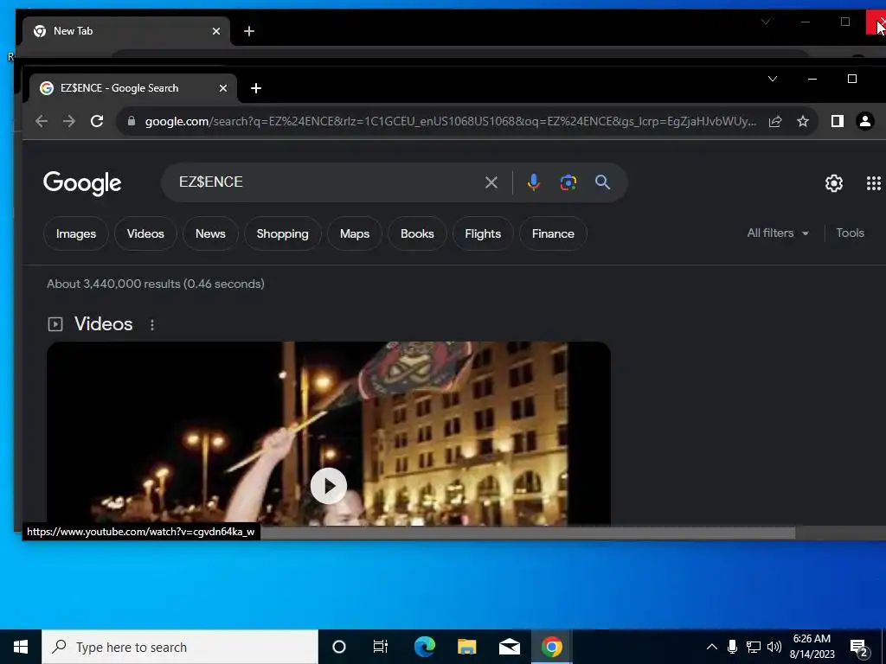Open network tray icon

click(x=754, y=647)
